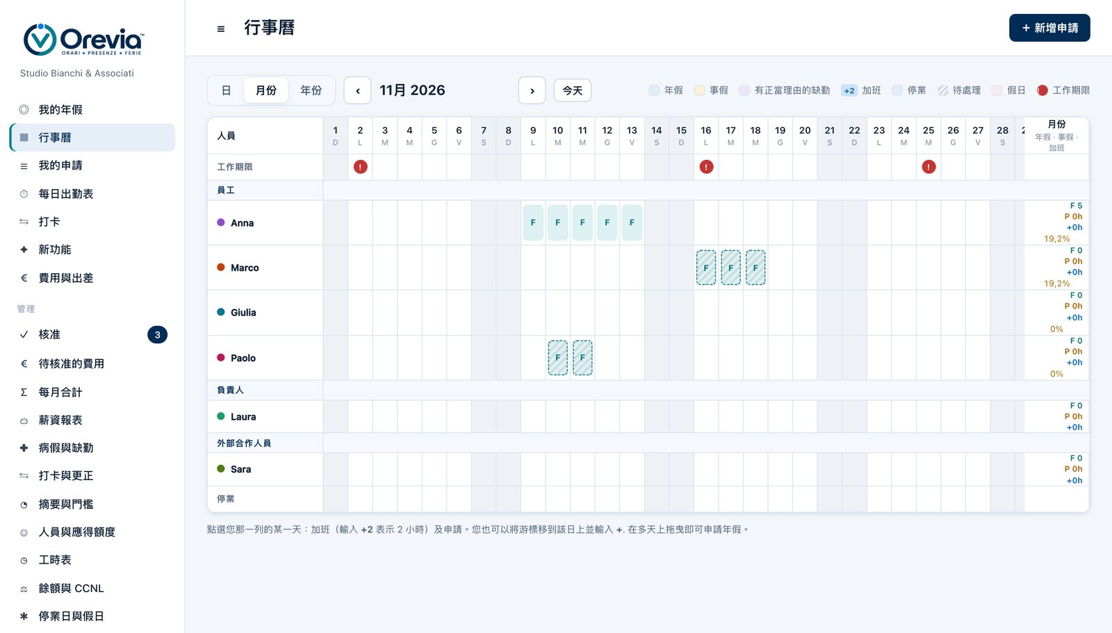Click the deadline alert on day 16
The image size is (1112, 633).
pos(706,167)
